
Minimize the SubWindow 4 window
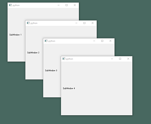tap(112, 59)
